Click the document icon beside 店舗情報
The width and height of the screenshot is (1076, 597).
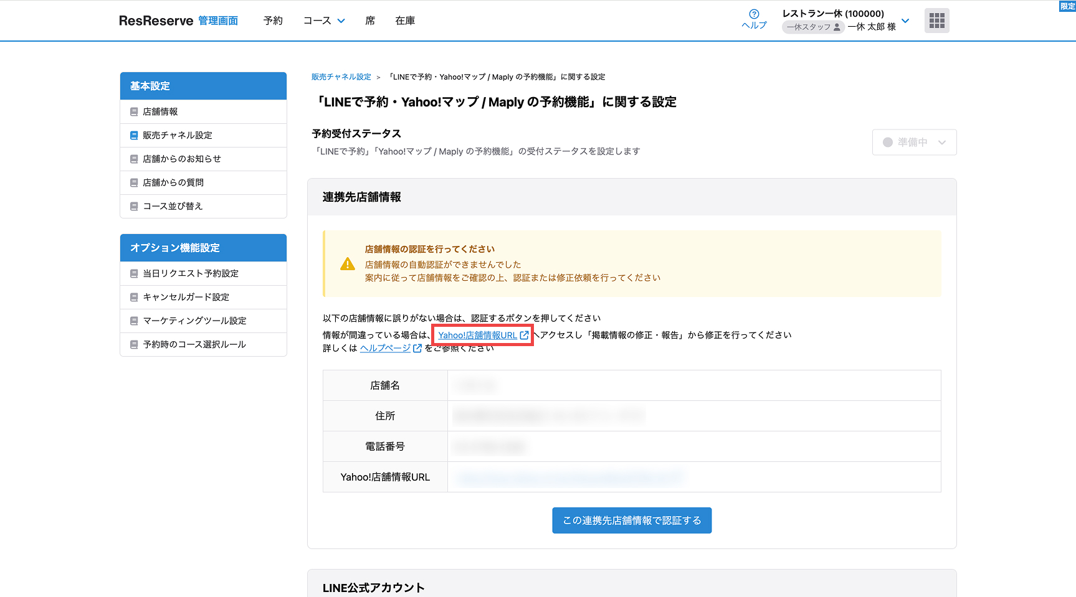pos(134,111)
